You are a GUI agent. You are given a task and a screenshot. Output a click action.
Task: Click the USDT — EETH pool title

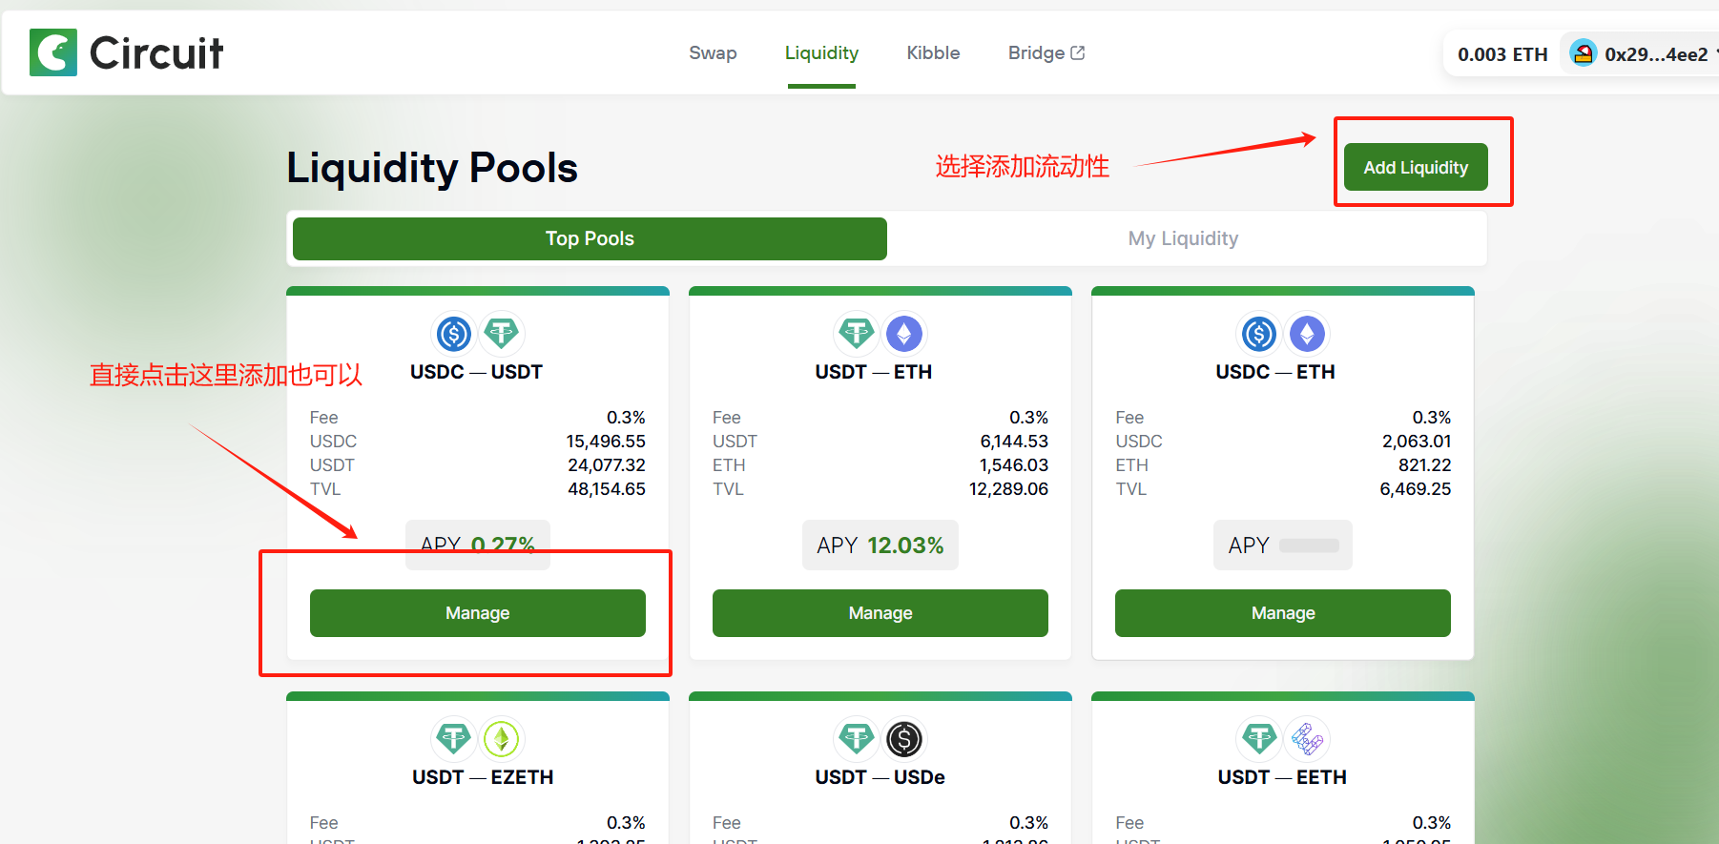1282,777
